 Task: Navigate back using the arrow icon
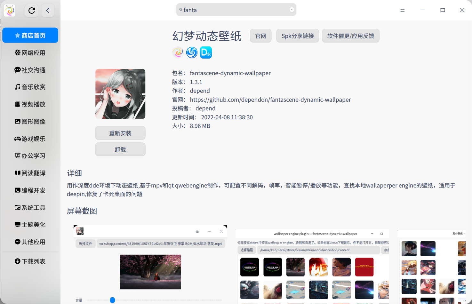(48, 10)
